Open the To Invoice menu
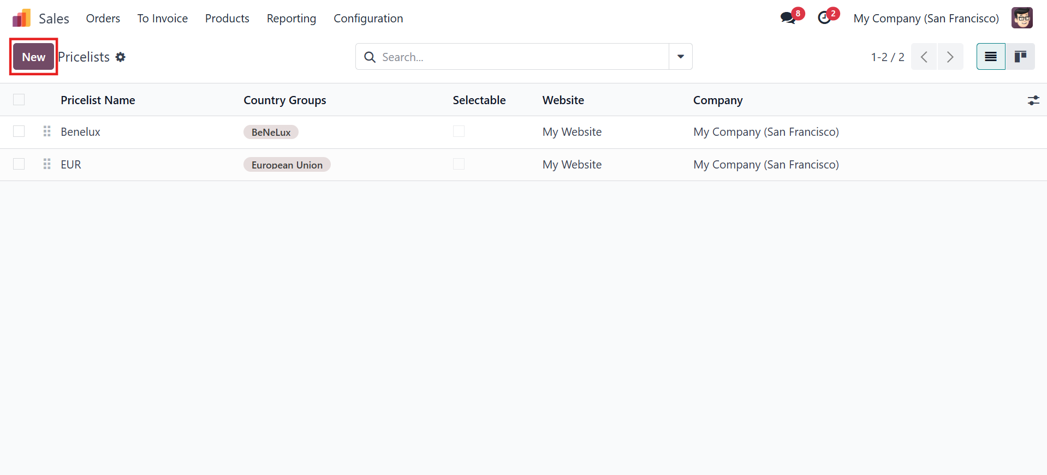 163,18
